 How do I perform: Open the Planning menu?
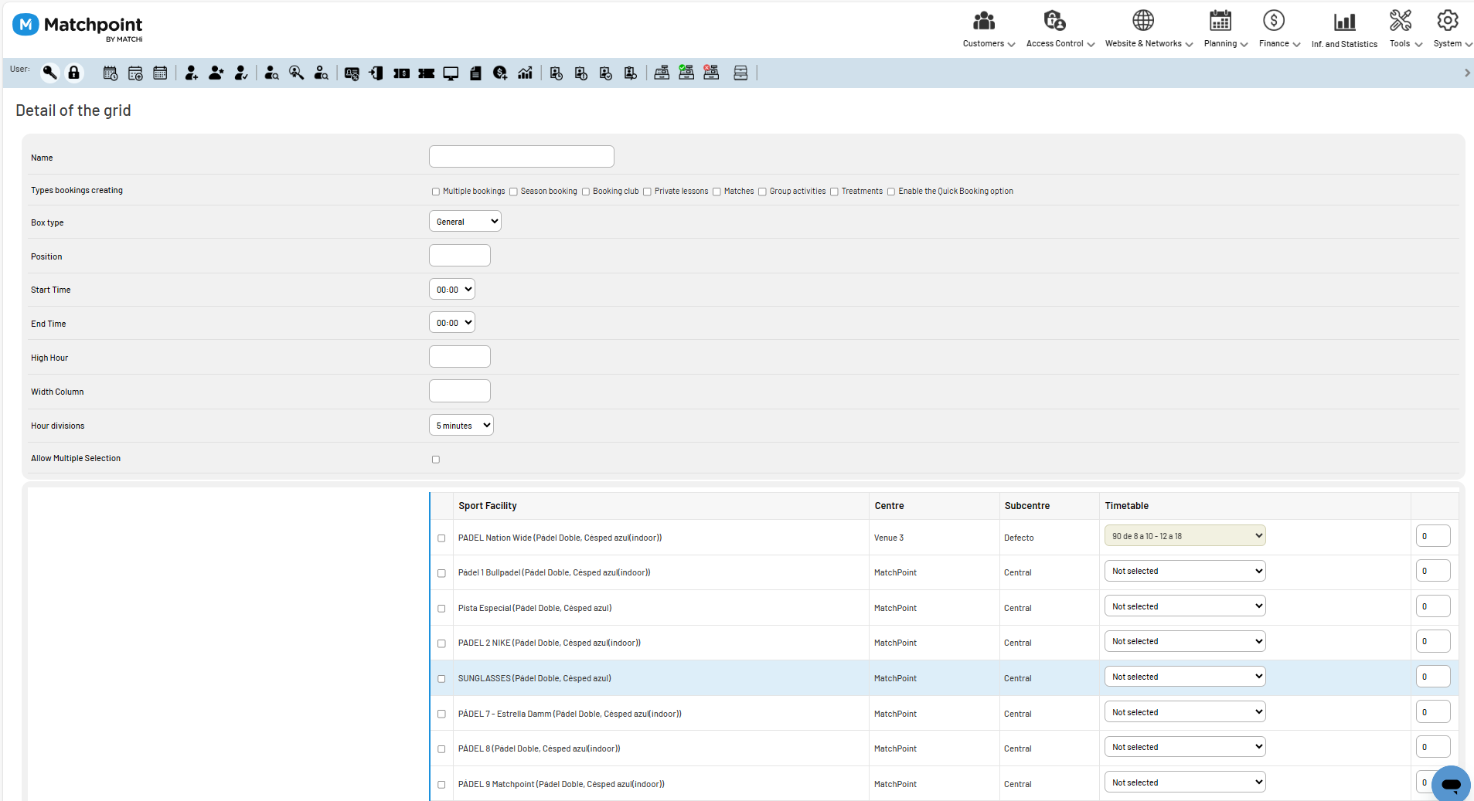pos(1225,29)
